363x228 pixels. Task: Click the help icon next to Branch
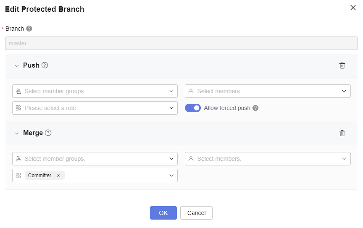pyautogui.click(x=29, y=29)
